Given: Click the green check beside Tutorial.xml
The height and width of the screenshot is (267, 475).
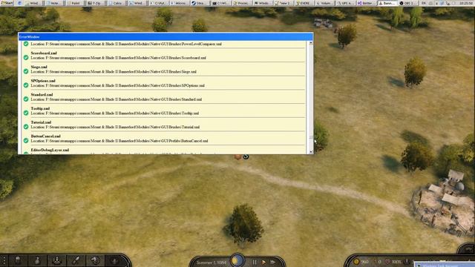Looking at the screenshot, I should tap(26, 127).
